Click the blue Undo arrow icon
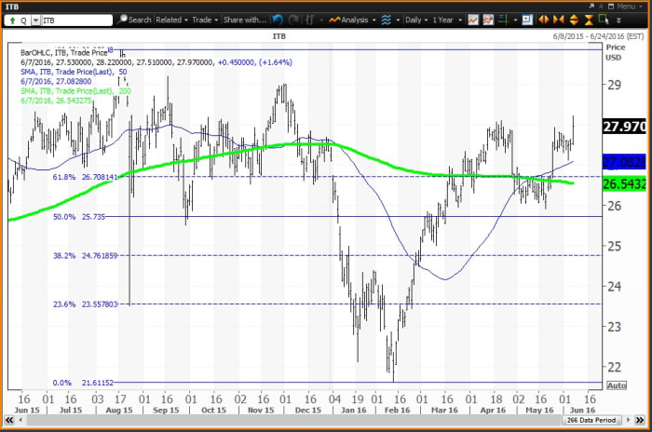The image size is (652, 432). (278, 20)
